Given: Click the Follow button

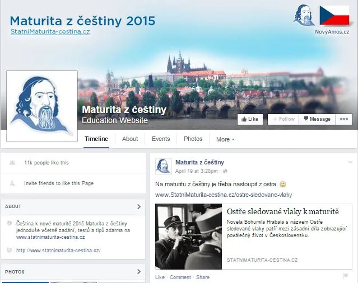Looking at the screenshot, I should [283, 119].
